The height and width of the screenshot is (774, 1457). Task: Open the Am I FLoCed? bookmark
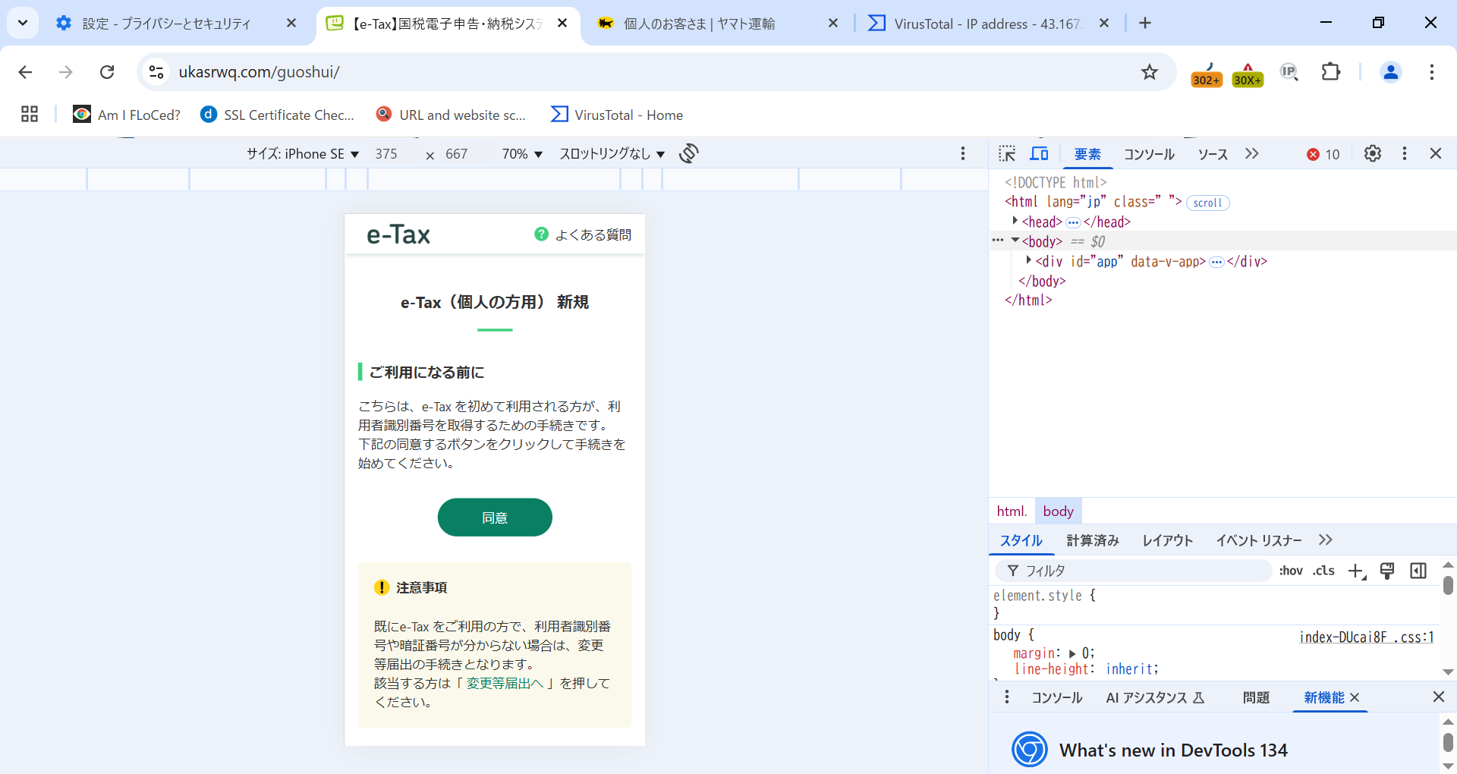127,115
